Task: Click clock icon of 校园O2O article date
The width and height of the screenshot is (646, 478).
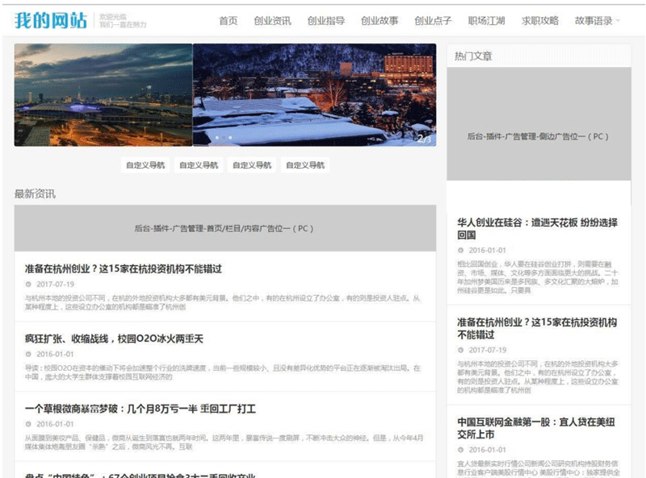Action: point(28,354)
